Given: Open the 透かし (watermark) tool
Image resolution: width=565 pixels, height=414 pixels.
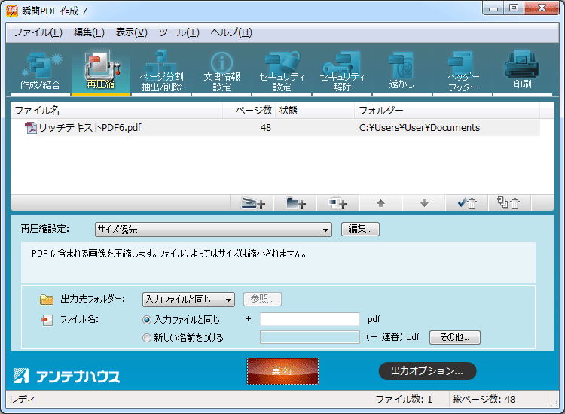Looking at the screenshot, I should (x=402, y=71).
